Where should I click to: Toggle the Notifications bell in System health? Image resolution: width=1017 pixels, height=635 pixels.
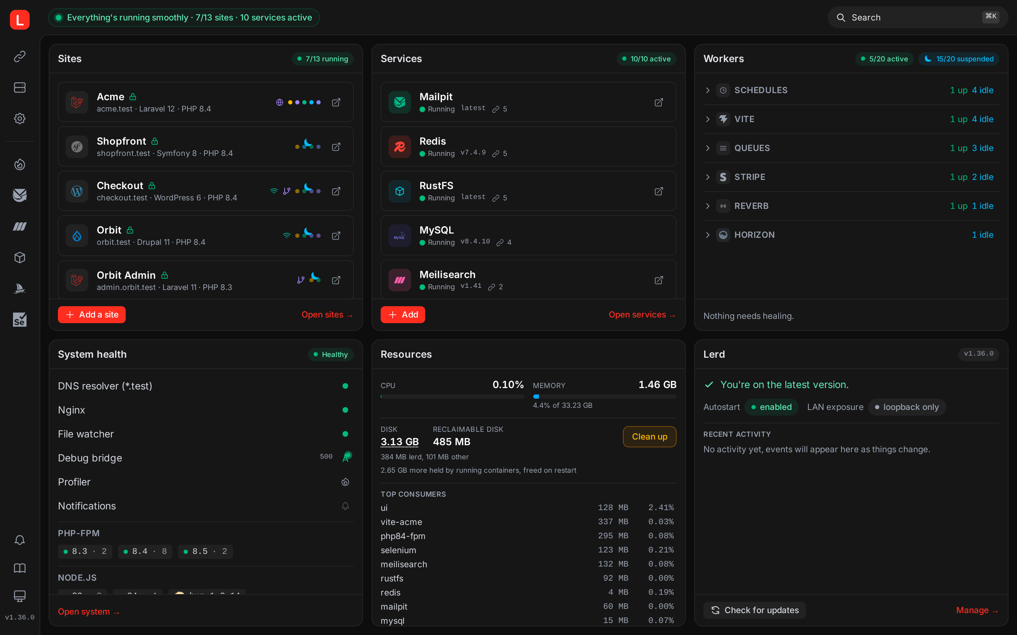click(x=345, y=506)
